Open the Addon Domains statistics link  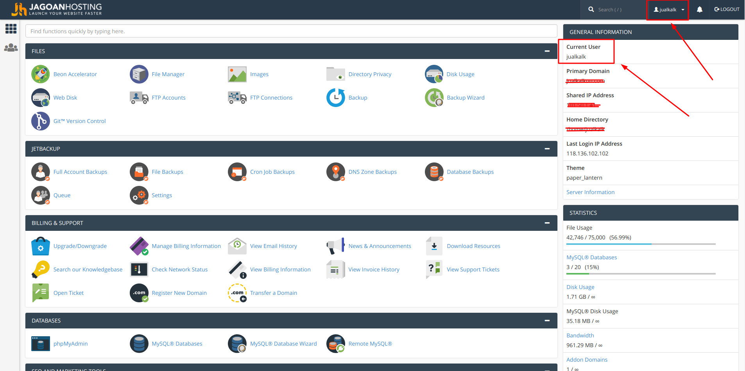(x=587, y=360)
